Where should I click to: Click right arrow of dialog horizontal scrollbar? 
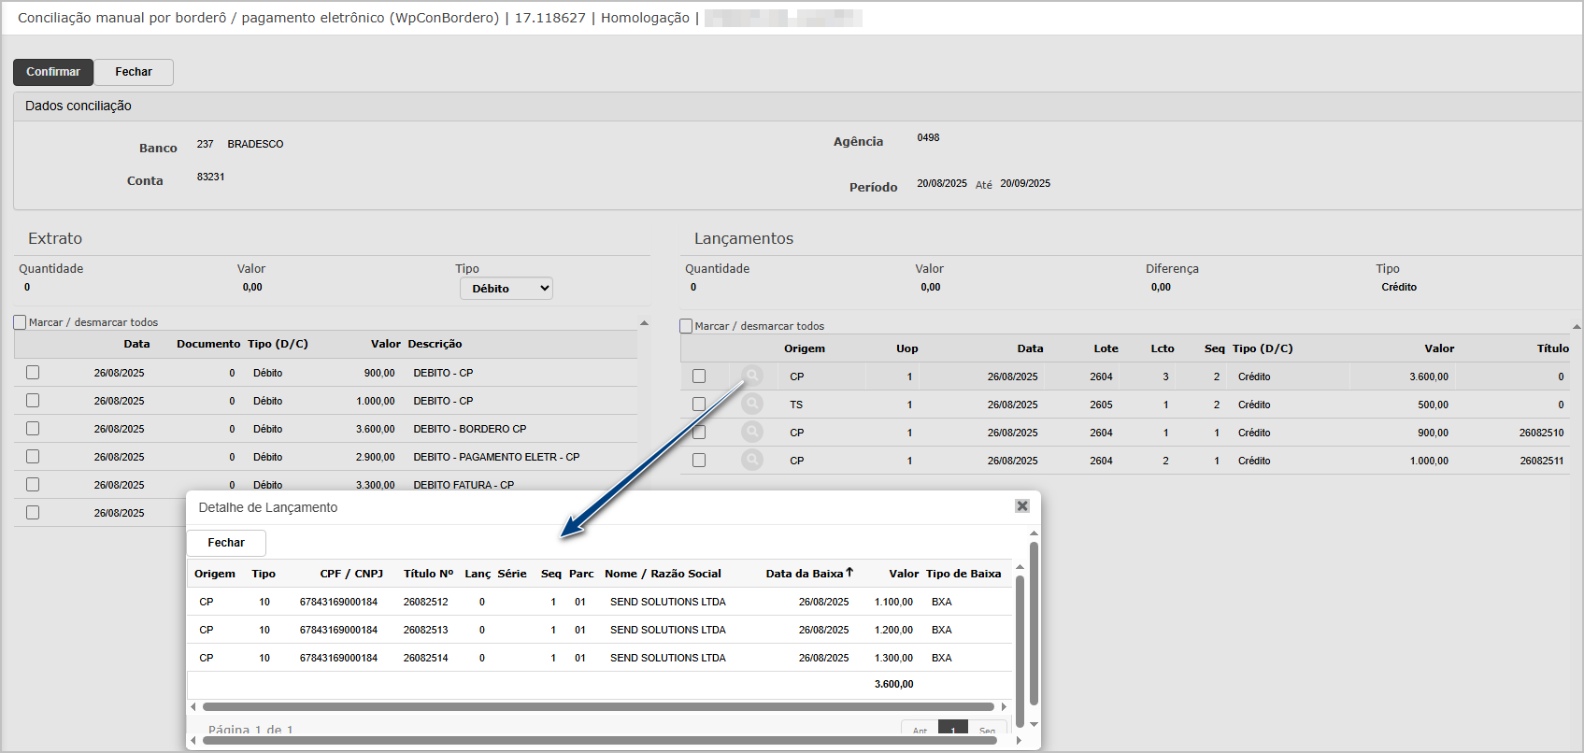click(1005, 707)
